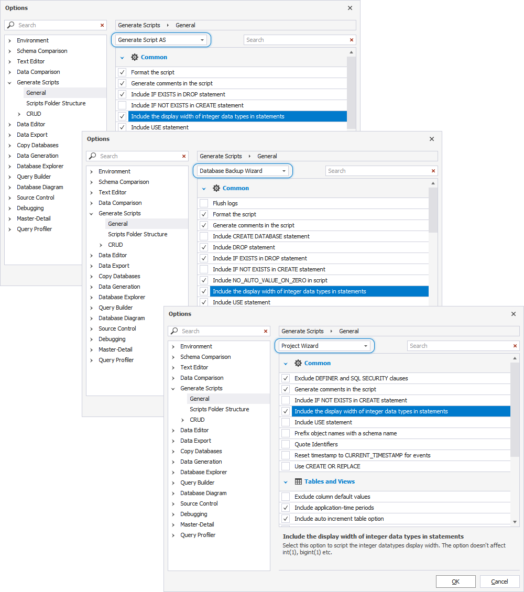This screenshot has width=524, height=592.
Task: Check Use CREATE OR REPLACE option
Action: click(286, 466)
